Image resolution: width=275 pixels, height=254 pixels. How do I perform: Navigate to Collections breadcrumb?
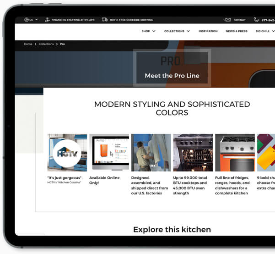tap(46, 44)
